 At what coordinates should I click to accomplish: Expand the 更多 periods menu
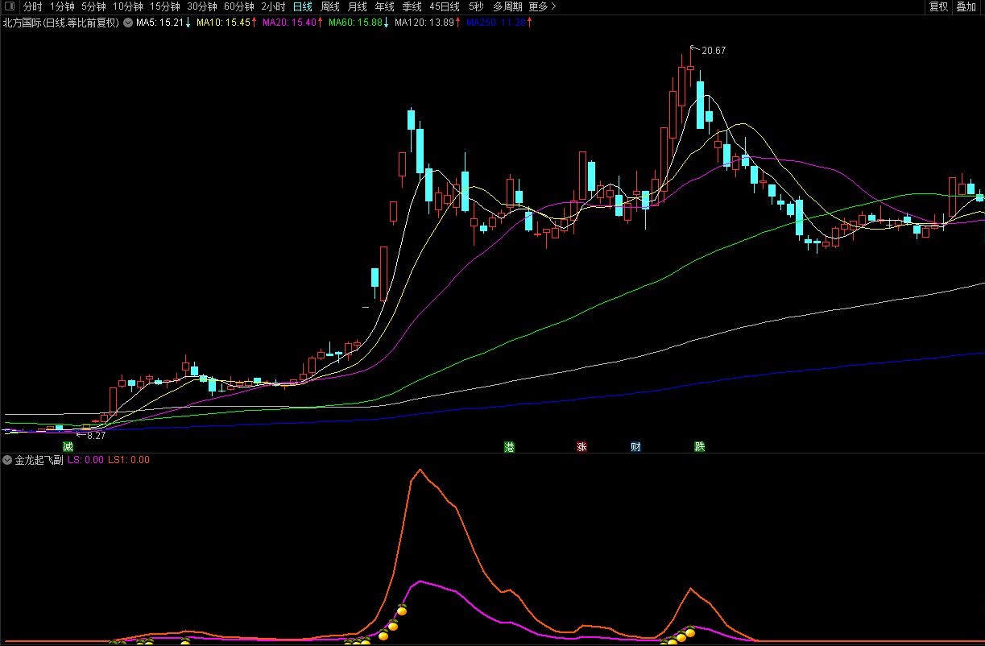[x=542, y=6]
